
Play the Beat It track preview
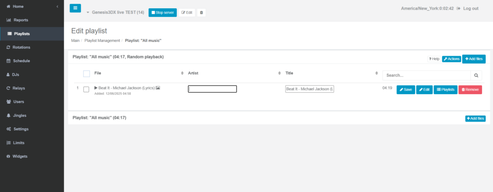click(x=96, y=88)
